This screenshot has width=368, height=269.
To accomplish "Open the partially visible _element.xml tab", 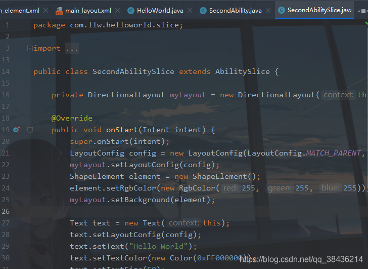I will pos(20,11).
